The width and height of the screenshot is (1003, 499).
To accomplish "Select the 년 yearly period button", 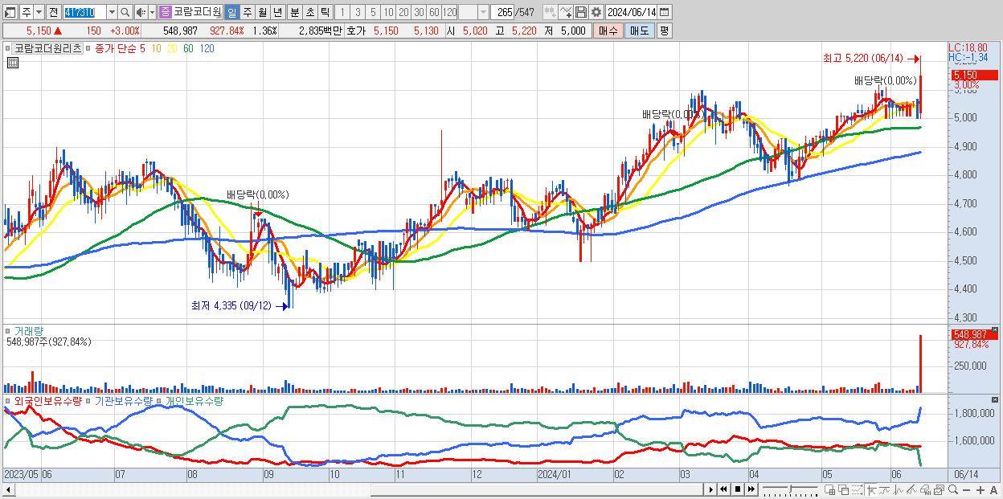I will click(x=277, y=12).
